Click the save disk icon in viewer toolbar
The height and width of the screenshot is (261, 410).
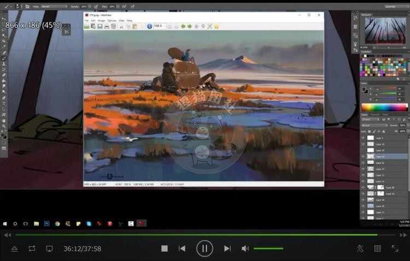100,26
